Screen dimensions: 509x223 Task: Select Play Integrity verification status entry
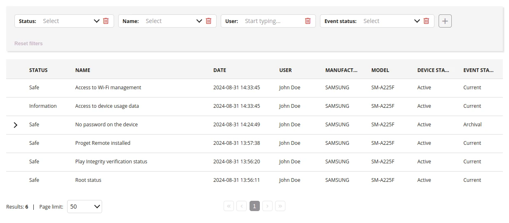pyautogui.click(x=254, y=162)
